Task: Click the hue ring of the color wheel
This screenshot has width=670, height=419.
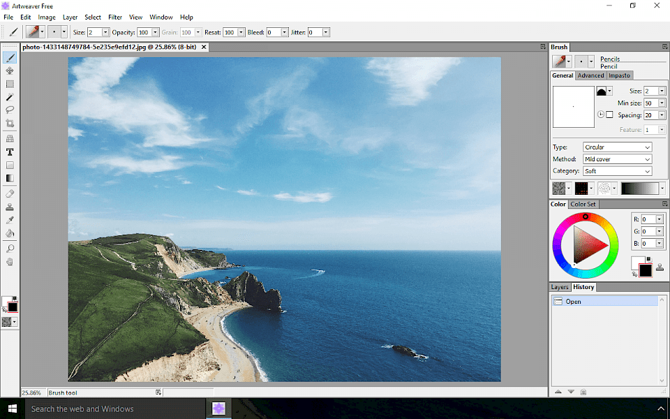Action: tap(586, 216)
